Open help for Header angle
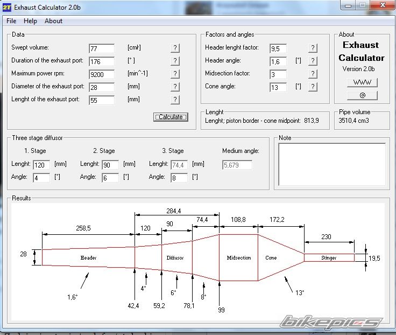This screenshot has height=335, width=396. pos(313,61)
